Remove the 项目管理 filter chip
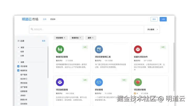The height and width of the screenshot is (106, 189). pos(65,38)
